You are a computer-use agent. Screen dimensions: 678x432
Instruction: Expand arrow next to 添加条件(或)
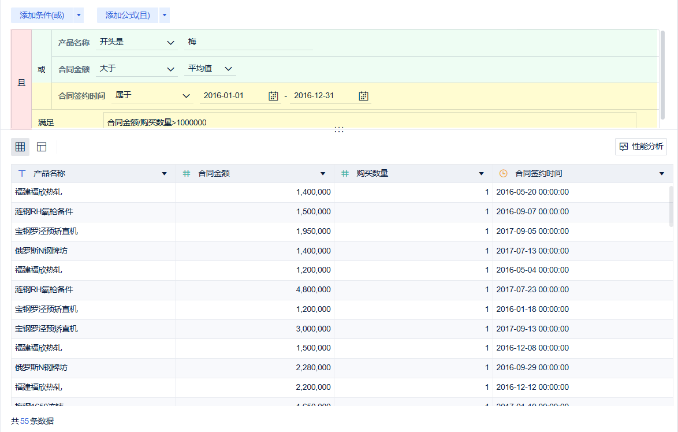pyautogui.click(x=79, y=16)
